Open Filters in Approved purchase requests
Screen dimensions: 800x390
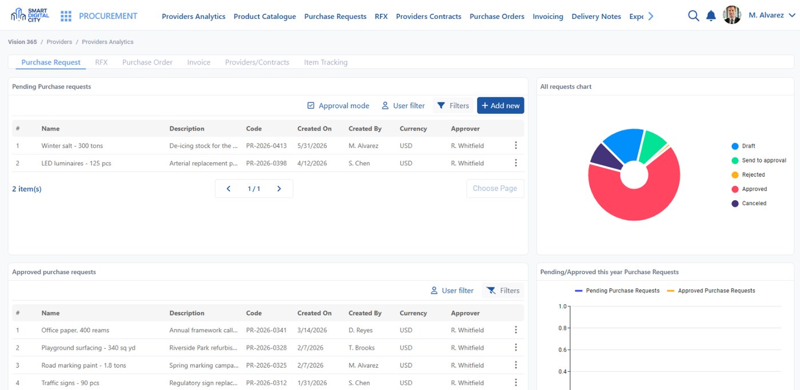503,290
